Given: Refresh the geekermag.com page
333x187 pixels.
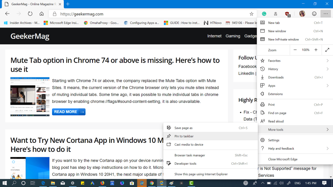Looking at the screenshot, I should (x=30, y=14).
